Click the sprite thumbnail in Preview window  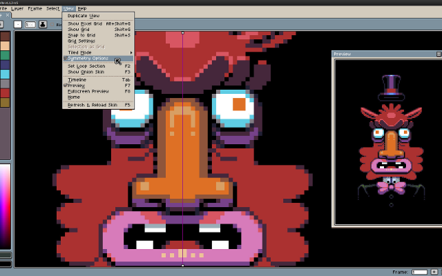pos(392,140)
